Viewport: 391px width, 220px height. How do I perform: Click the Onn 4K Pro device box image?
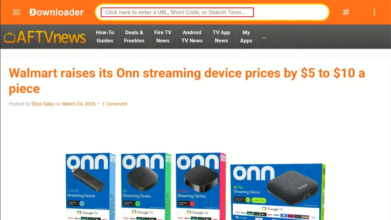pos(278,191)
